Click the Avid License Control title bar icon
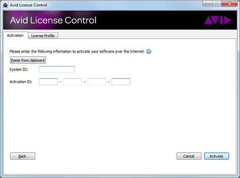 [5, 5]
